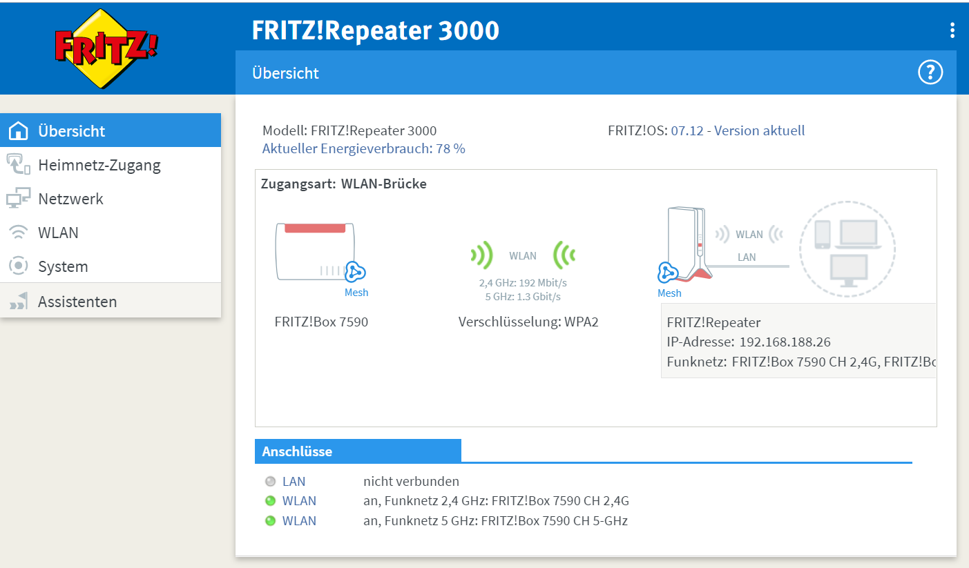The image size is (969, 568).
Task: Open Heimnetz-Zugang menu item
Action: (111, 165)
